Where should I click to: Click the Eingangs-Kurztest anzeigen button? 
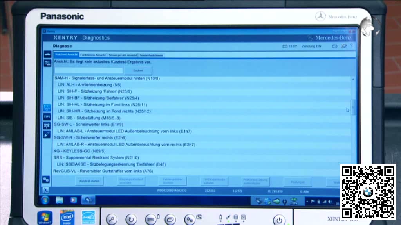pyautogui.click(x=131, y=181)
